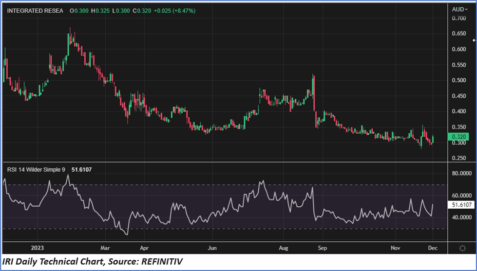
Task: Select the Sep label on time axis
Action: point(322,248)
